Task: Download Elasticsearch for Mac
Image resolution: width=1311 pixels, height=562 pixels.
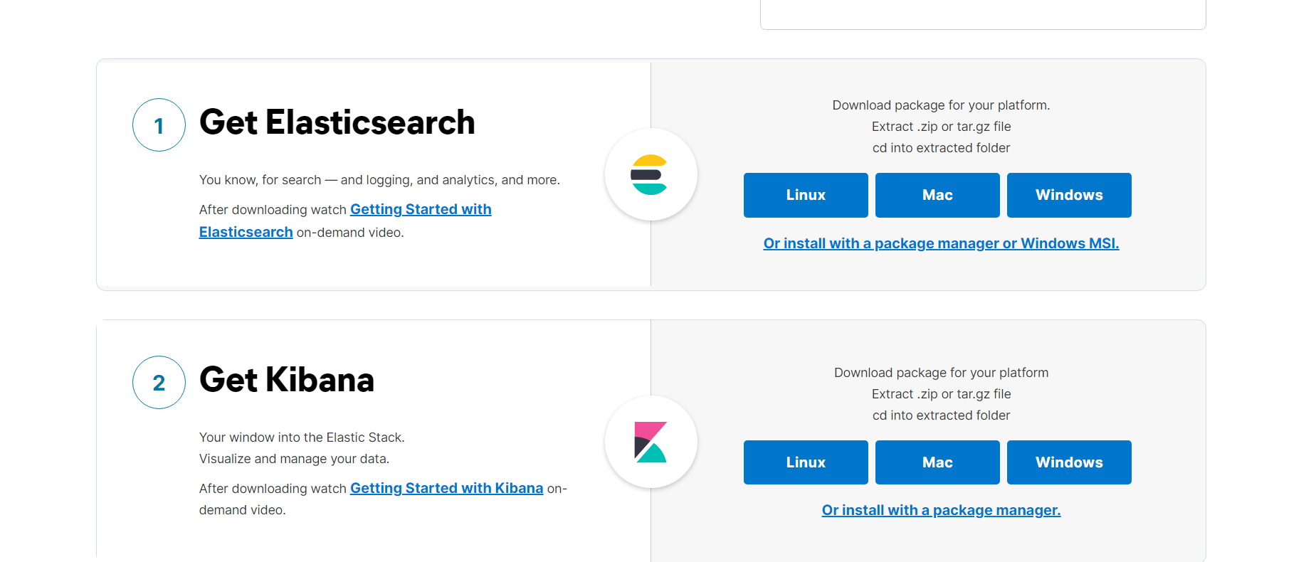Action: tap(937, 195)
